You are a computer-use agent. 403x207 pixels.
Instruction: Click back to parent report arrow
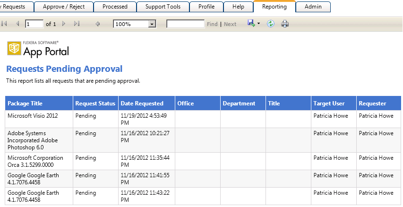click(x=98, y=24)
